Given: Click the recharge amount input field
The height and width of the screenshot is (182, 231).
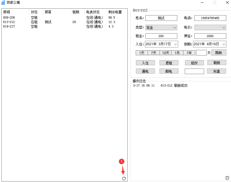Looking at the screenshot, I should [194, 71].
